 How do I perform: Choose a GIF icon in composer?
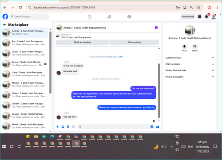point(73,127)
